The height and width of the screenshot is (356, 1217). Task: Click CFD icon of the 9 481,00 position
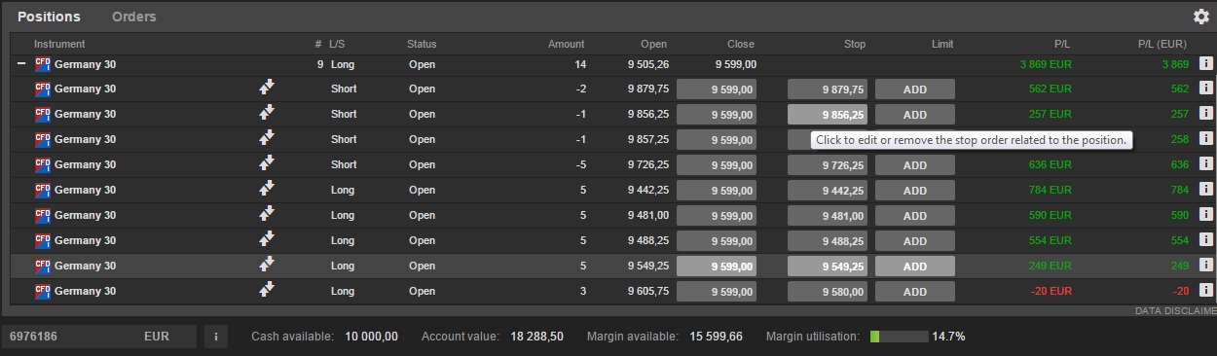[x=42, y=215]
